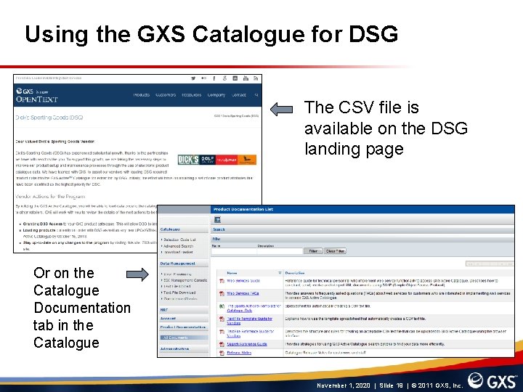Click the YouTube icon in header
Screen dimensions: 523x392
tap(246, 78)
